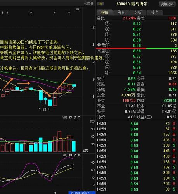Screen dimensions: 178x194
Task: Click the R badge beside stock code
Action: click(x=100, y=4)
